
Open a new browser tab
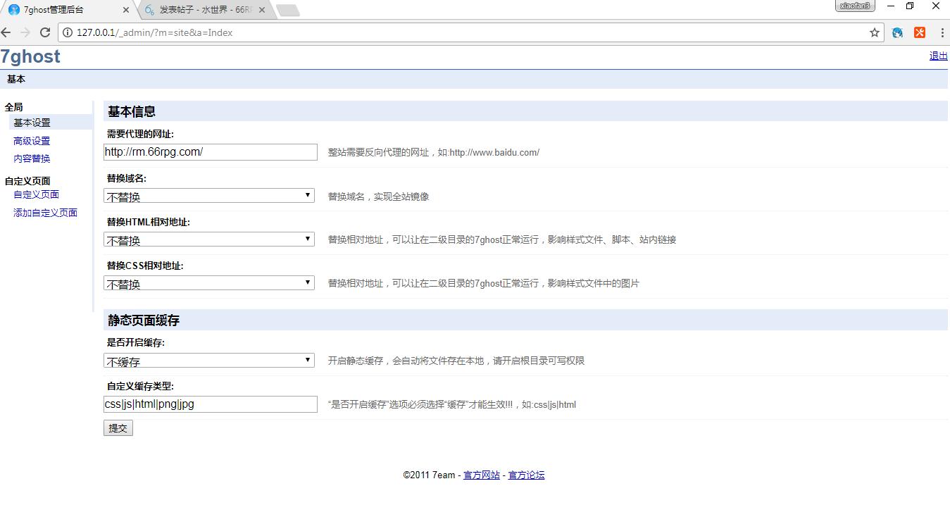(288, 10)
